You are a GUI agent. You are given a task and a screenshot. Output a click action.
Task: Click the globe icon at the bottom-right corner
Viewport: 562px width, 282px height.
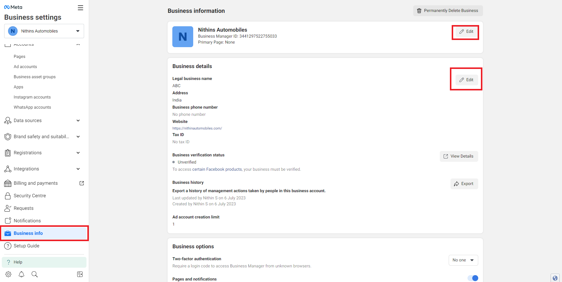click(555, 278)
